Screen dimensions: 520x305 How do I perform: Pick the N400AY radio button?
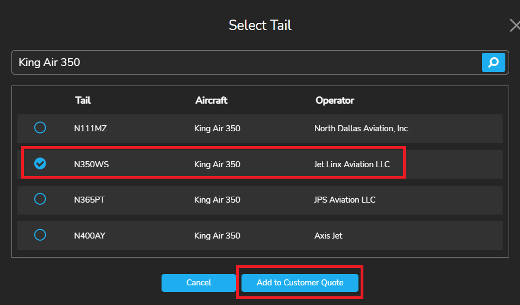coord(40,235)
